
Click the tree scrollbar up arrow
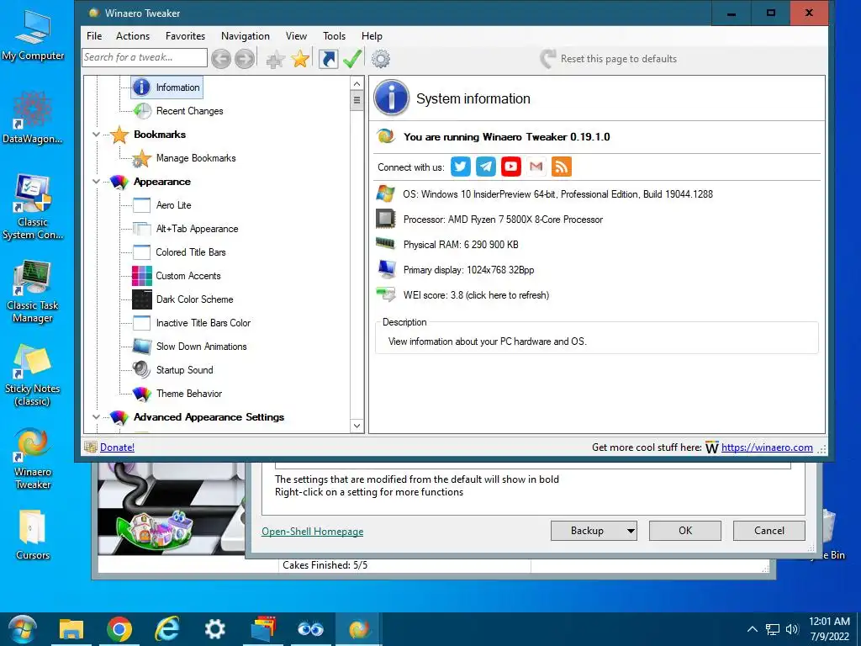point(357,83)
